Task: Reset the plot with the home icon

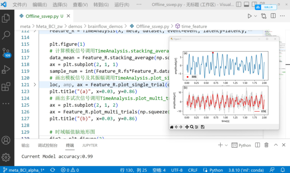Action: pos(172,127)
